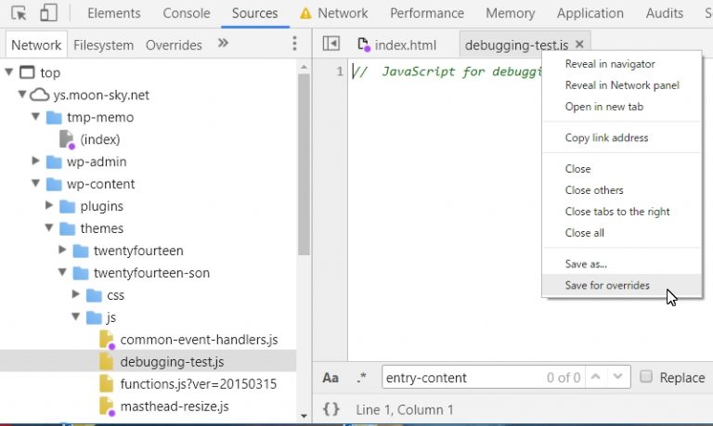This screenshot has width=713, height=426.
Task: Click the tmp-memo folder icon
Action: [x=54, y=118]
